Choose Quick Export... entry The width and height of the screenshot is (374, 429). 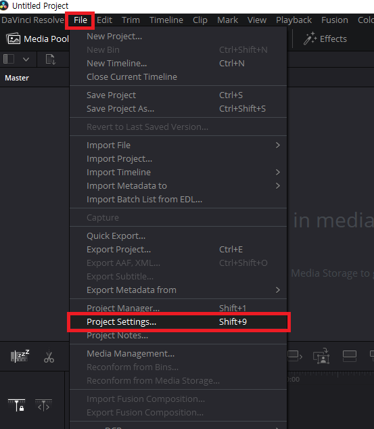(179, 236)
